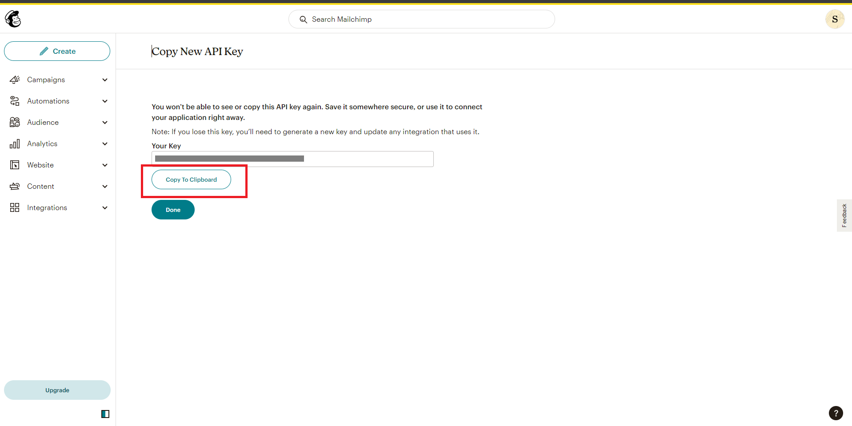Open the help question mark icon
The image size is (852, 426).
[836, 413]
